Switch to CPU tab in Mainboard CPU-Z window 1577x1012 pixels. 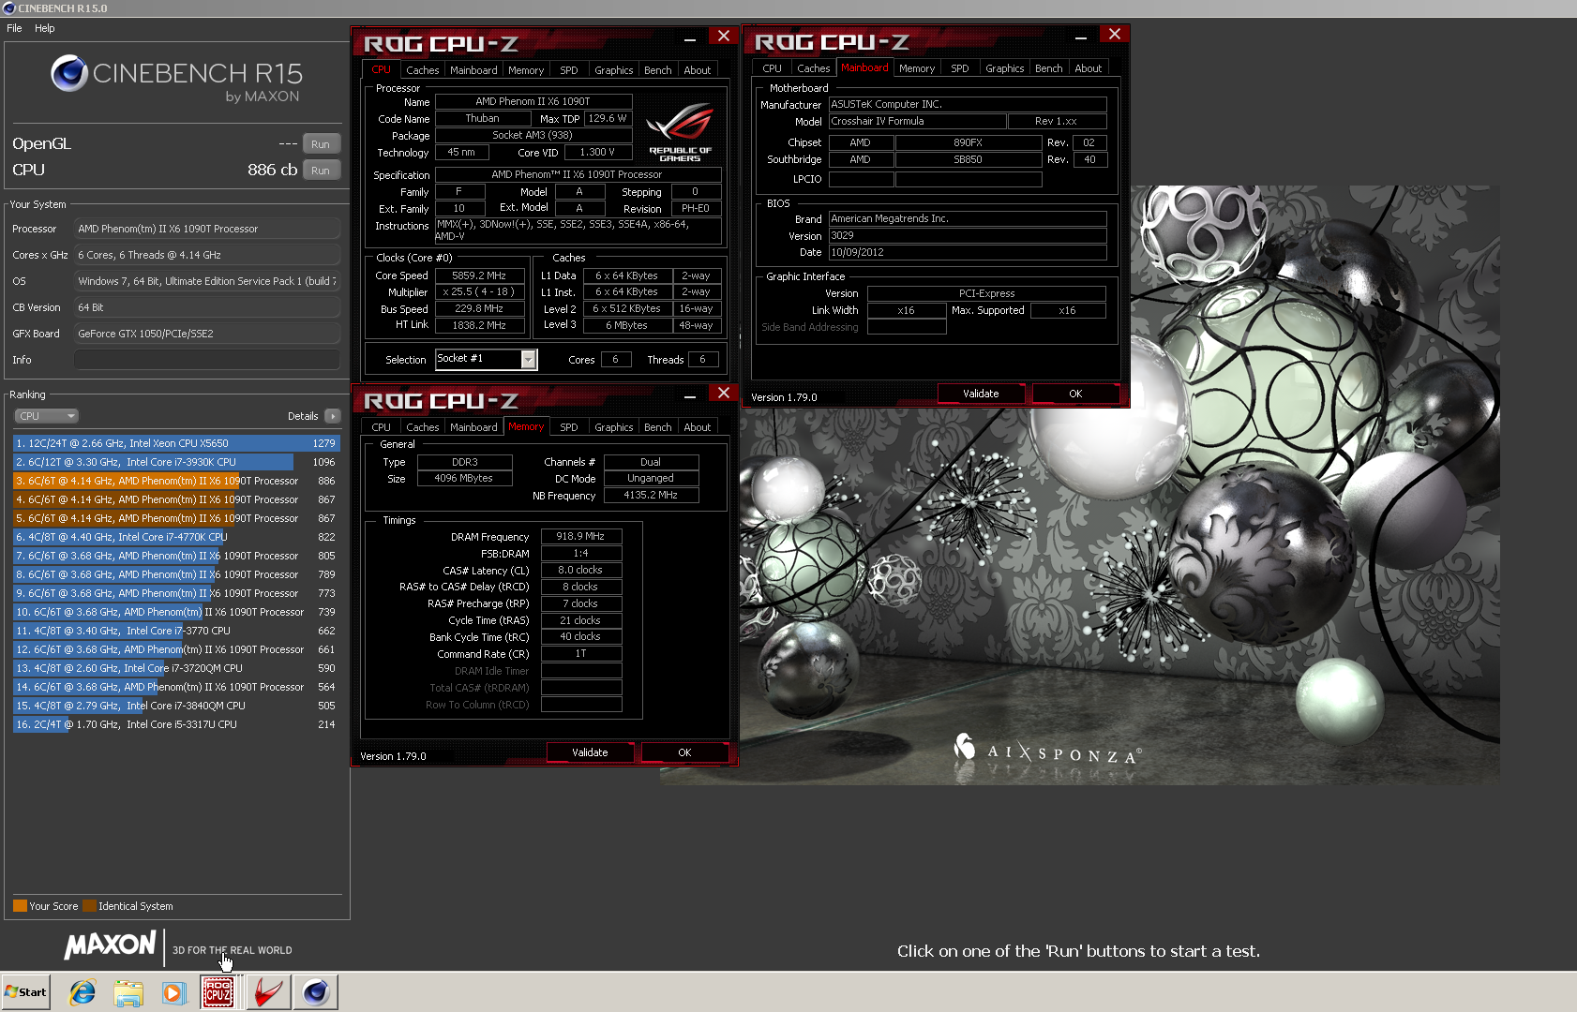(x=772, y=68)
